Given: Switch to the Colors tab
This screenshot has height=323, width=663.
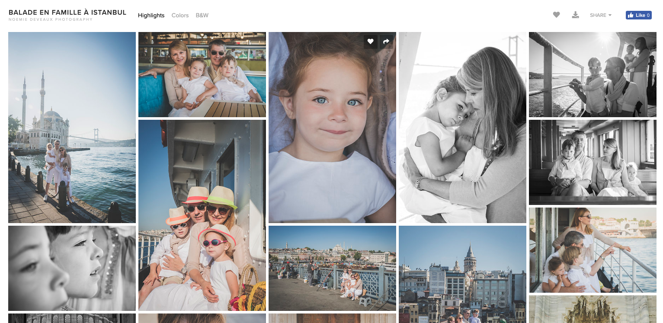Looking at the screenshot, I should [x=180, y=15].
